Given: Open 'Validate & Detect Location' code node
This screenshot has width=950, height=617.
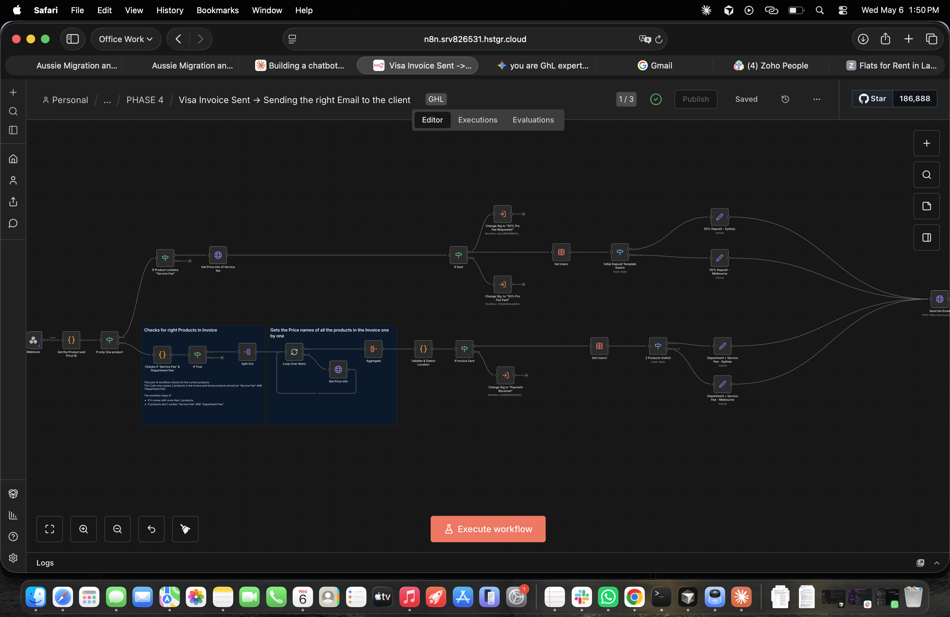Looking at the screenshot, I should 423,349.
